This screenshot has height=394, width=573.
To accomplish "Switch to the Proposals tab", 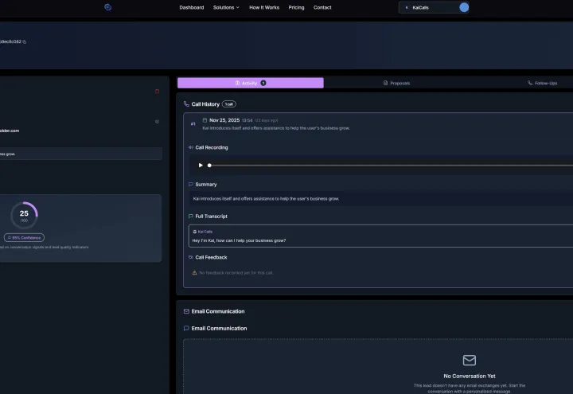I will click(x=396, y=83).
